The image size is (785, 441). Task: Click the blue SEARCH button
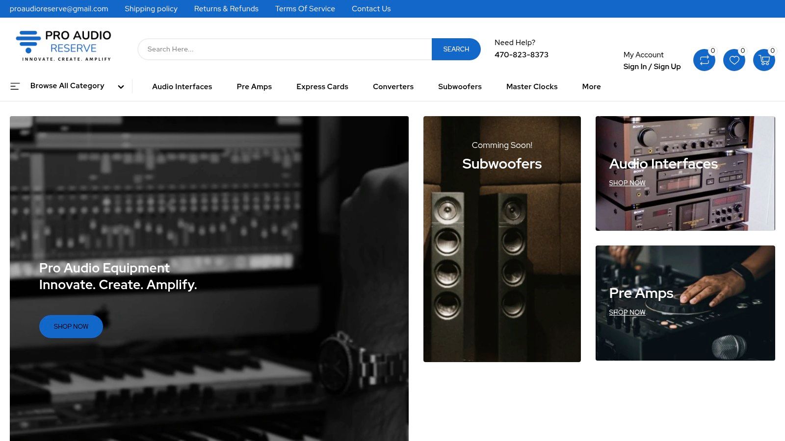(x=456, y=49)
